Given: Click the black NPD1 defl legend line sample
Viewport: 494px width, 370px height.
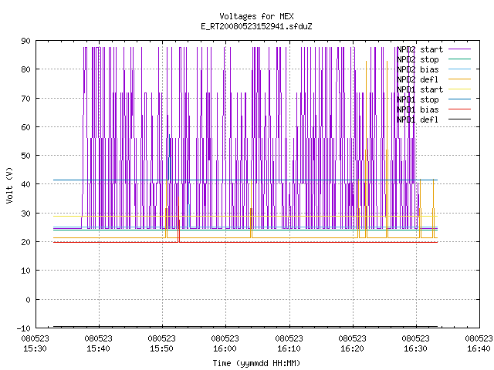Looking at the screenshot, I should pos(459,119).
